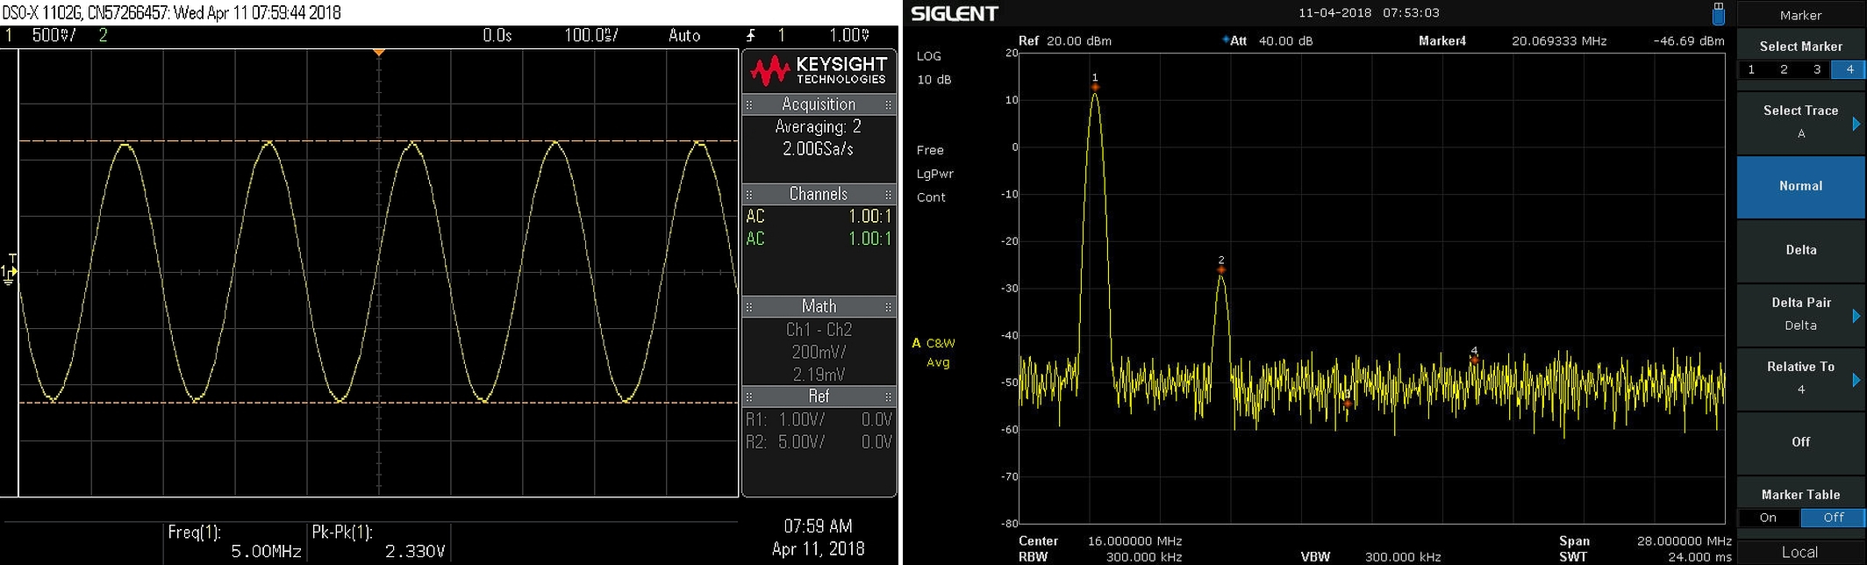Choose marker 3 in Select Marker
The image size is (1867, 565).
click(x=1816, y=69)
